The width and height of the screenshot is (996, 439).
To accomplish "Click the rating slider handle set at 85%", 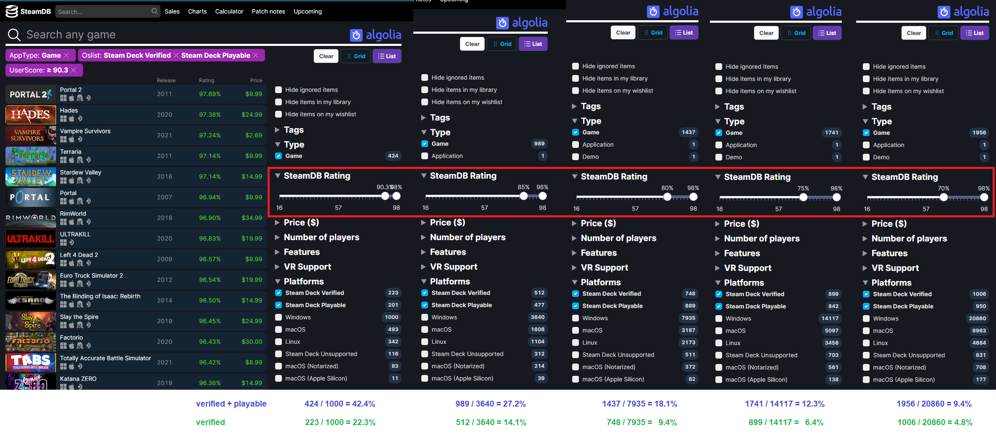I will 523,196.
